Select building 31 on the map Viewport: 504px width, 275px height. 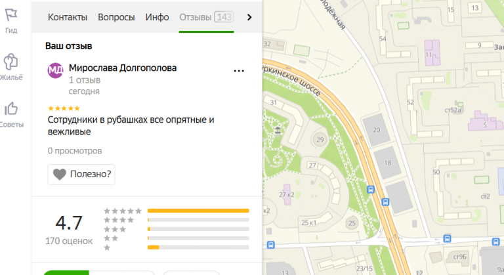tap(274, 102)
